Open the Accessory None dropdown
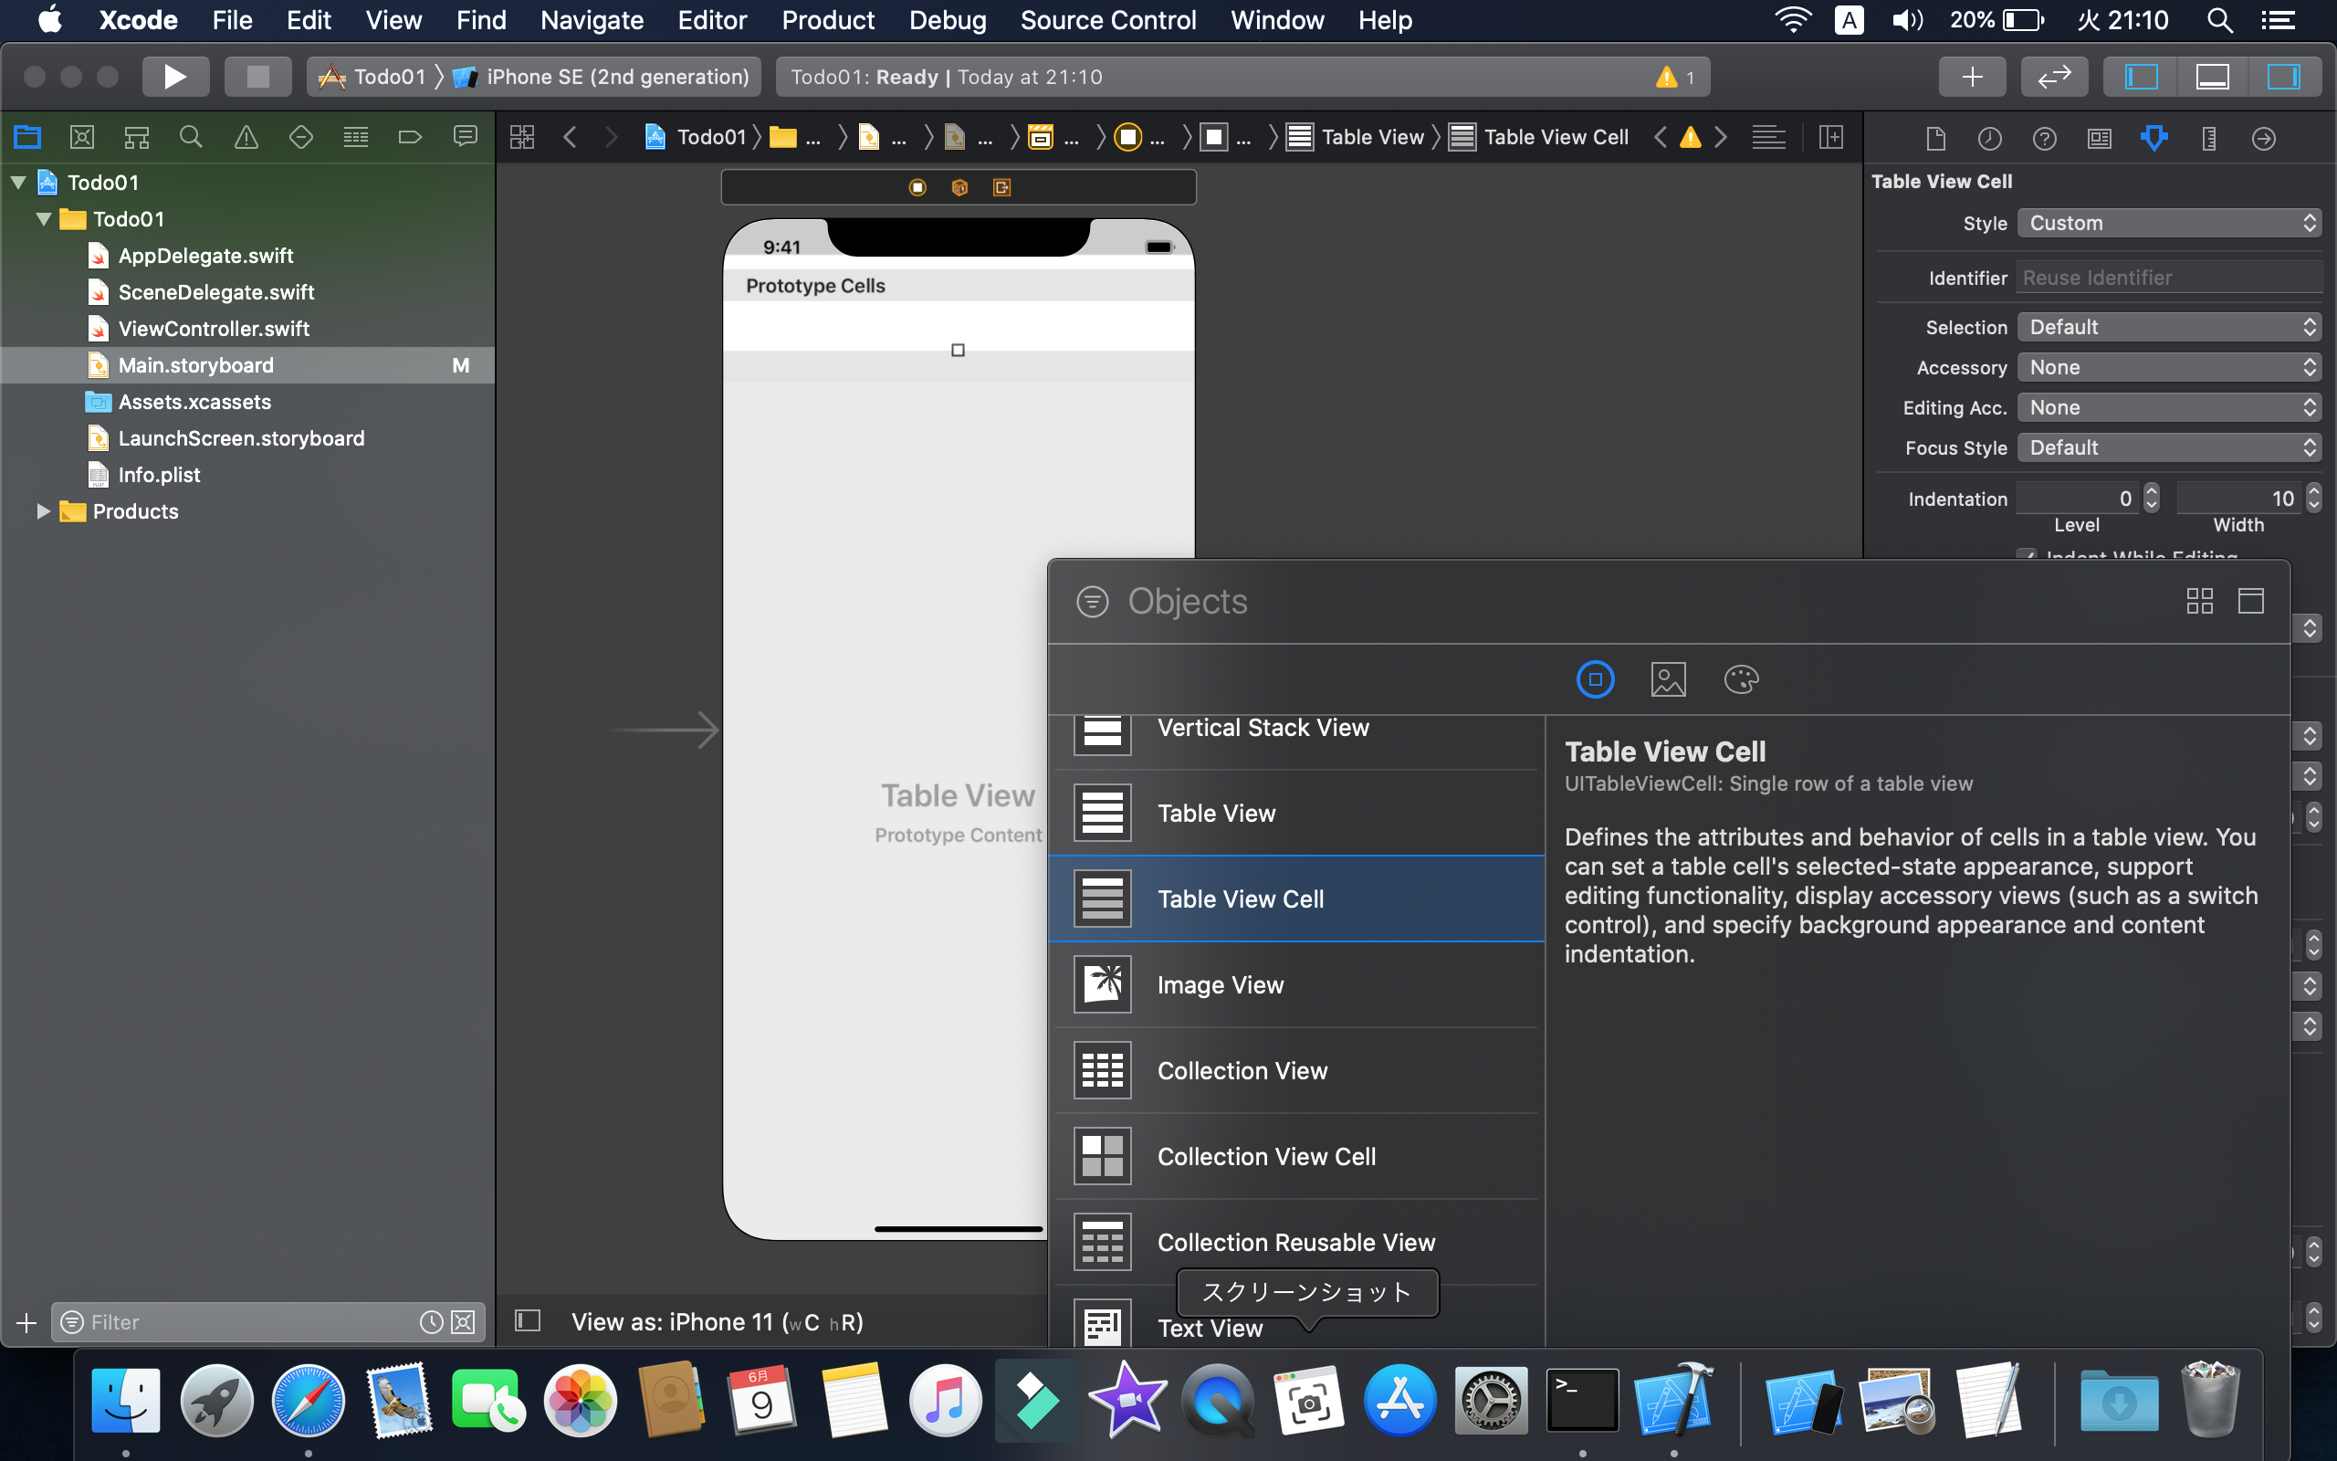The height and width of the screenshot is (1461, 2337). coord(2169,367)
